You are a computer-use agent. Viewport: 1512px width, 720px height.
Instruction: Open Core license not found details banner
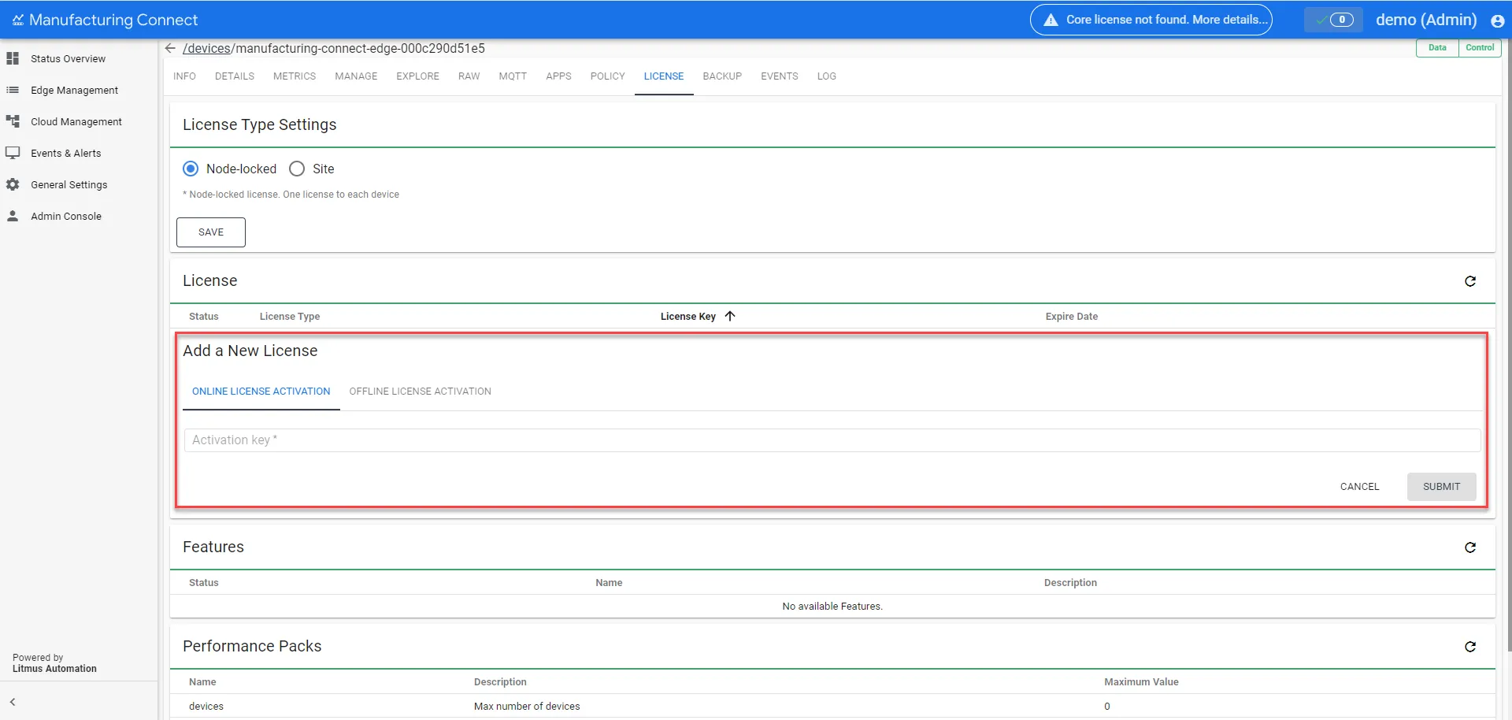1151,20
